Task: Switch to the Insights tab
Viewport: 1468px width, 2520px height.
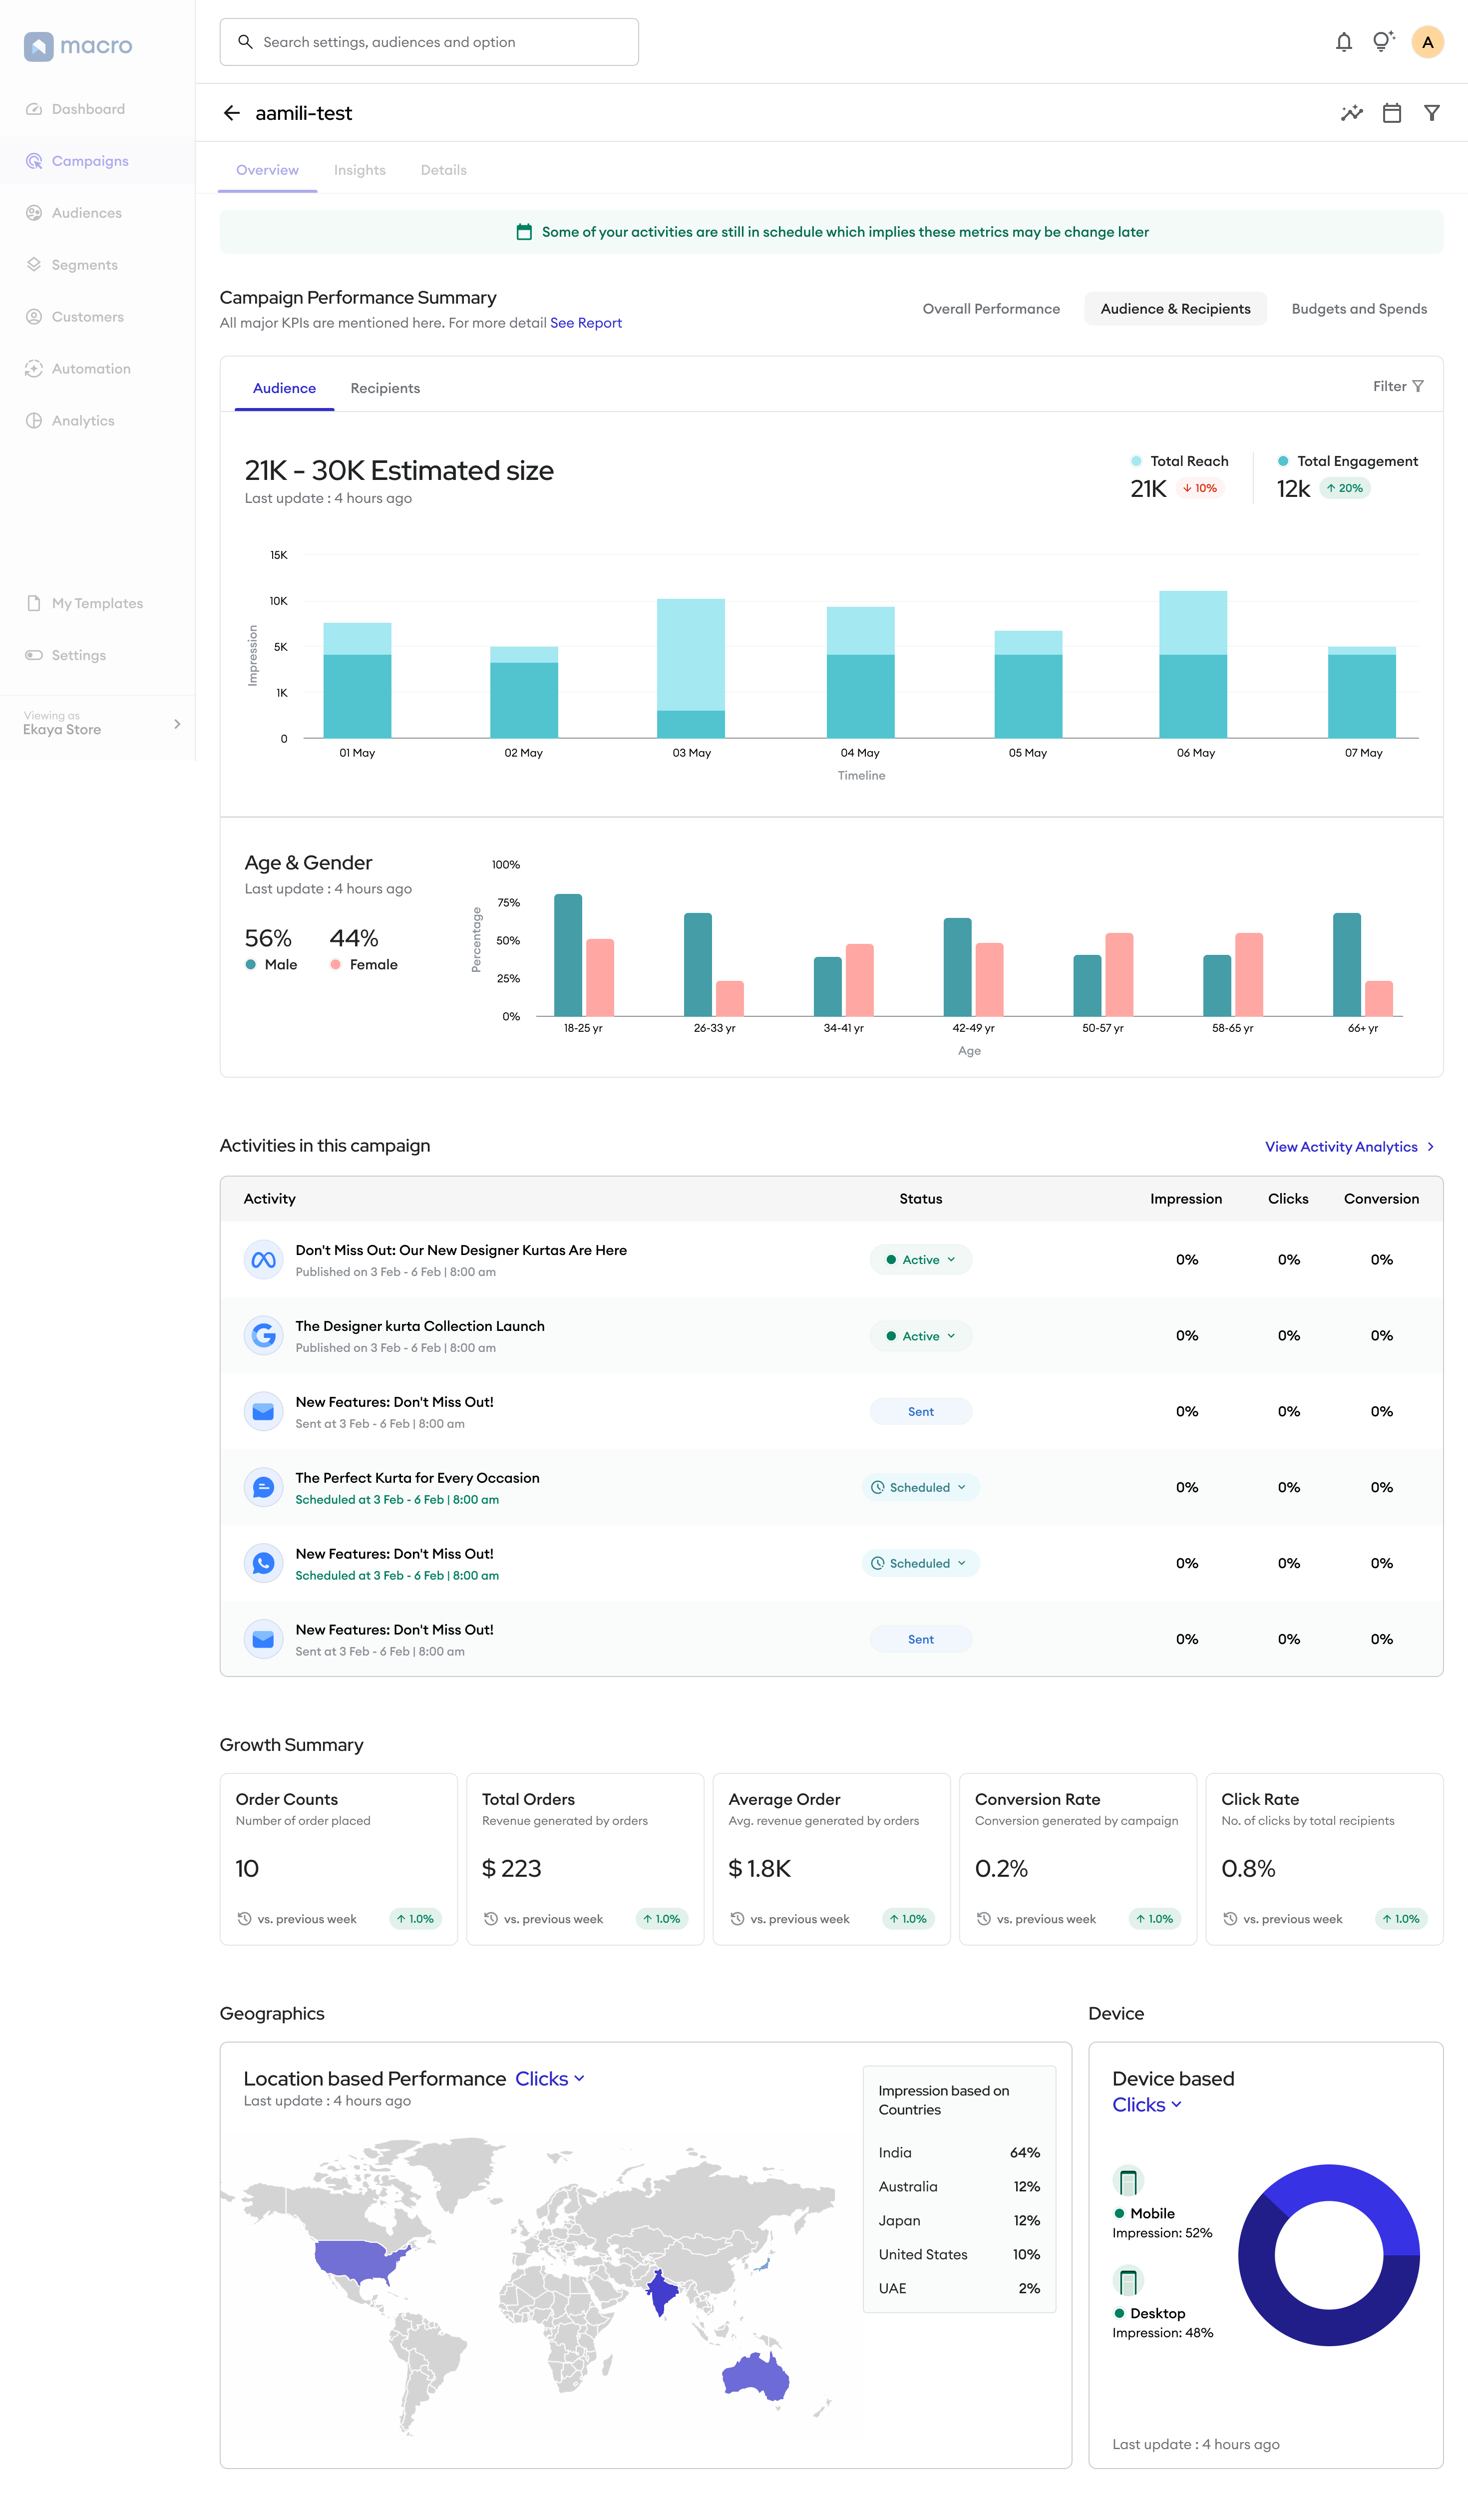Action: click(x=360, y=170)
